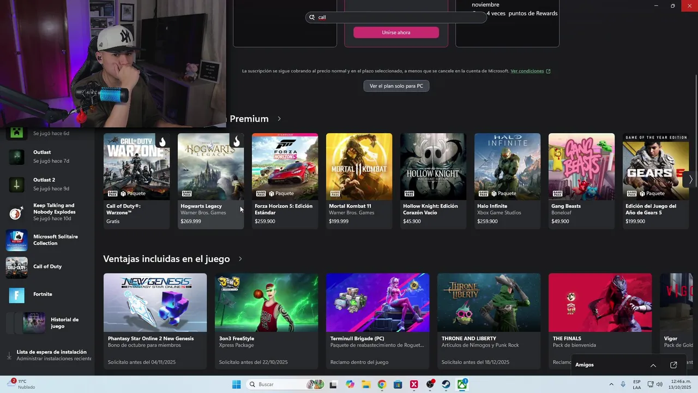The width and height of the screenshot is (698, 393).
Task: Open Terminull Brigade perk card
Action: click(378, 321)
